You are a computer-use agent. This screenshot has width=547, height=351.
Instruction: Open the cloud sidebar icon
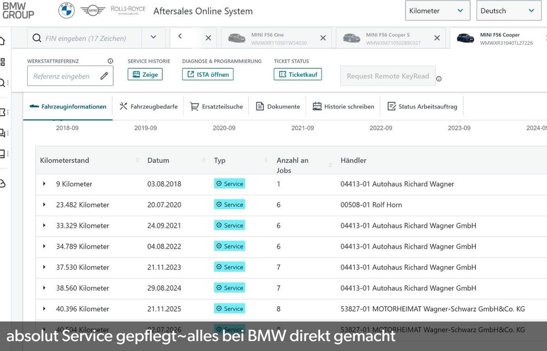click(x=3, y=184)
